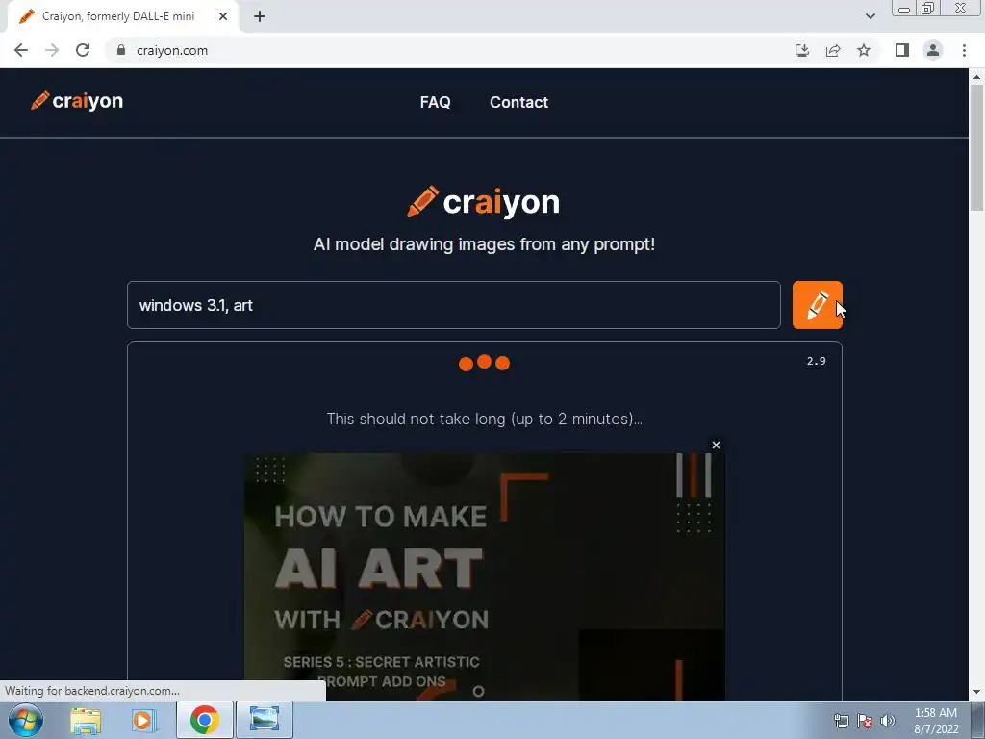This screenshot has height=739, width=985.
Task: Click the vertical scrollbar thumb
Action: click(976, 148)
